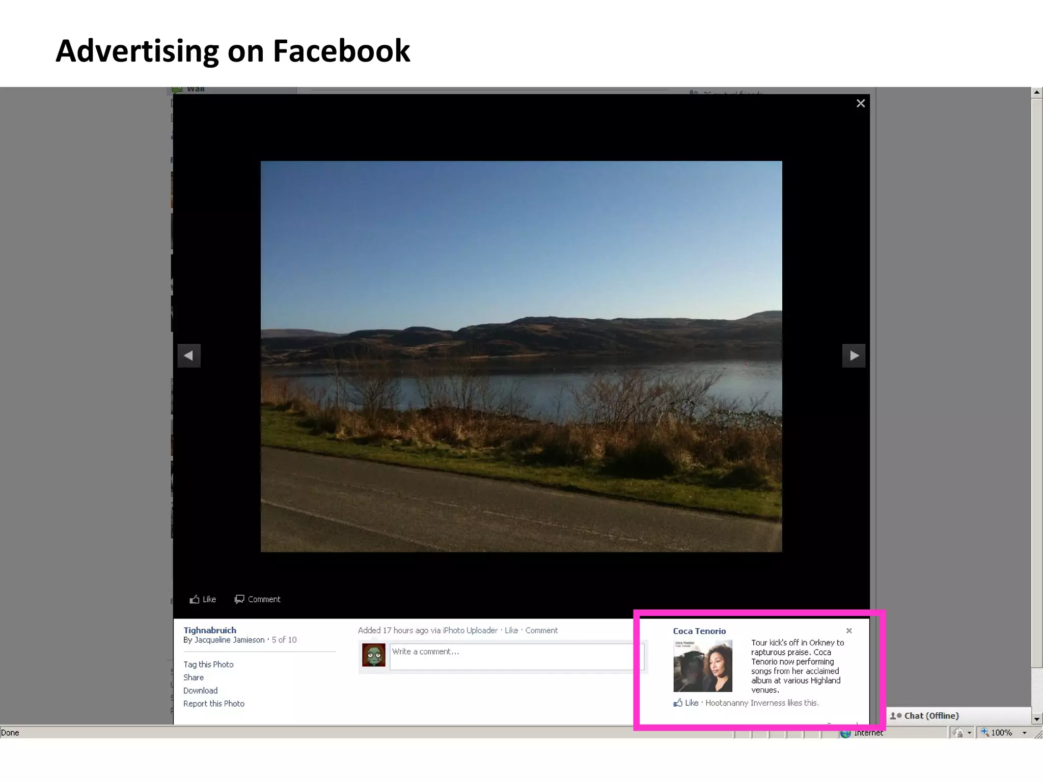This screenshot has height=782, width=1043.
Task: Click the Coca Tenorio album thumbnail
Action: (703, 666)
